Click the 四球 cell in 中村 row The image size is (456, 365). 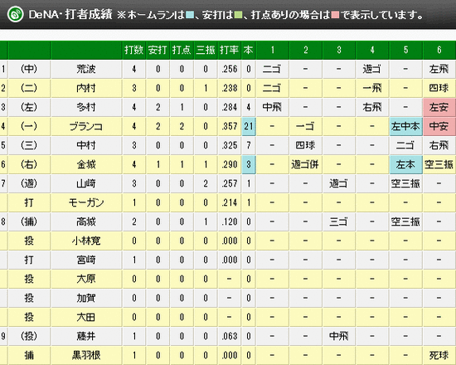pyautogui.click(x=305, y=145)
